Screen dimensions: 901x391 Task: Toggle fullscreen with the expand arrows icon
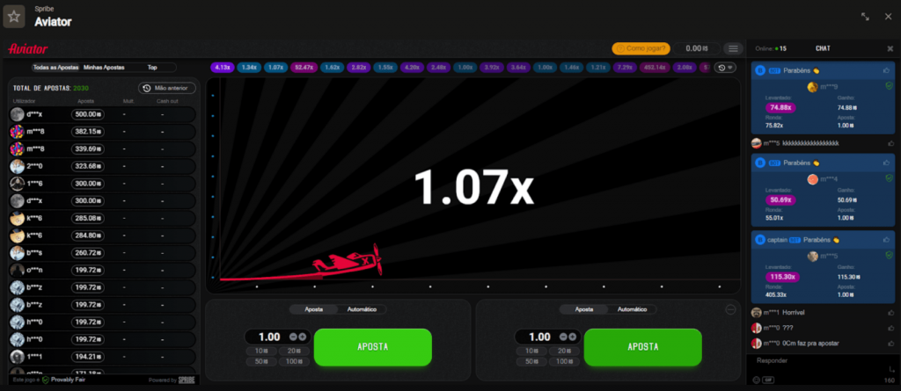tap(865, 17)
